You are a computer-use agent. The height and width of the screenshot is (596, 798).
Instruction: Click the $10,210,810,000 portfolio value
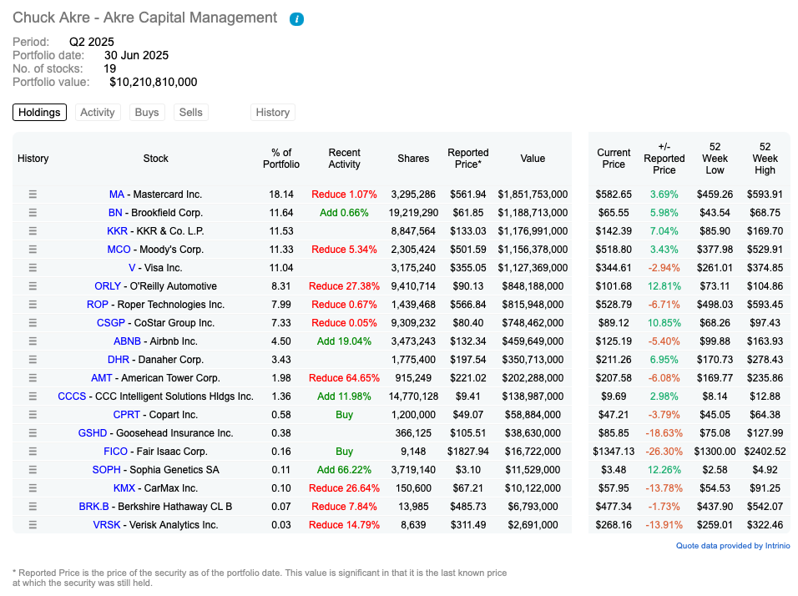[154, 82]
